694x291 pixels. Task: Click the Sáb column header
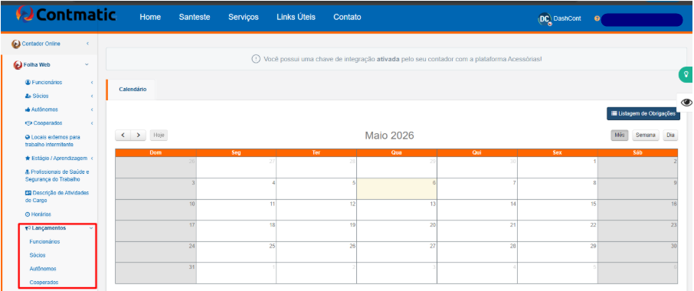637,152
